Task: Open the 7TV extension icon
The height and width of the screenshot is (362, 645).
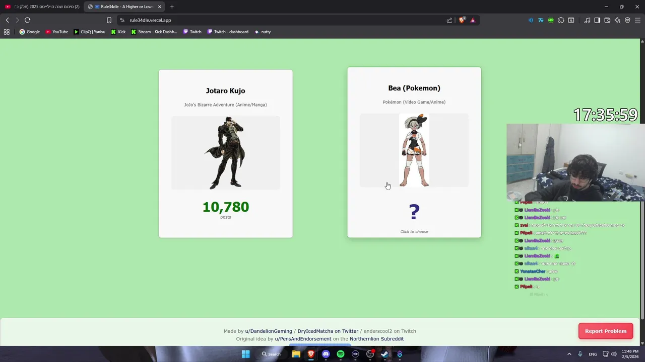Action: [x=541, y=20]
